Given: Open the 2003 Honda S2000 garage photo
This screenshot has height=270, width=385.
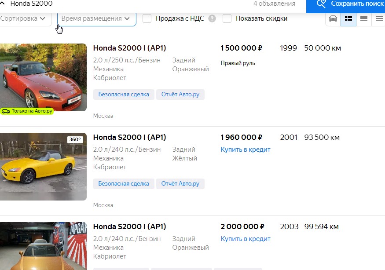Looking at the screenshot, I should point(43,246).
